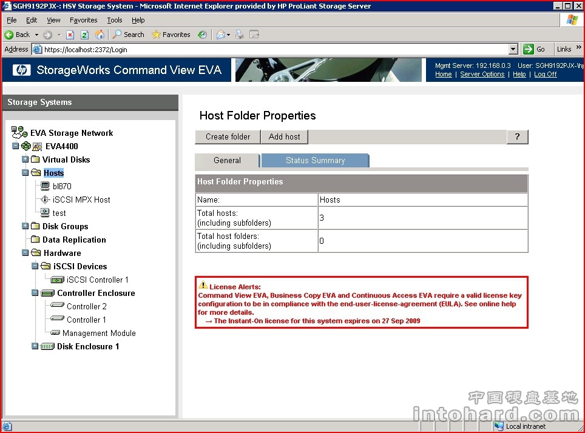Click the bl870 host computer icon
Image resolution: width=585 pixels, height=433 pixels.
coord(45,186)
